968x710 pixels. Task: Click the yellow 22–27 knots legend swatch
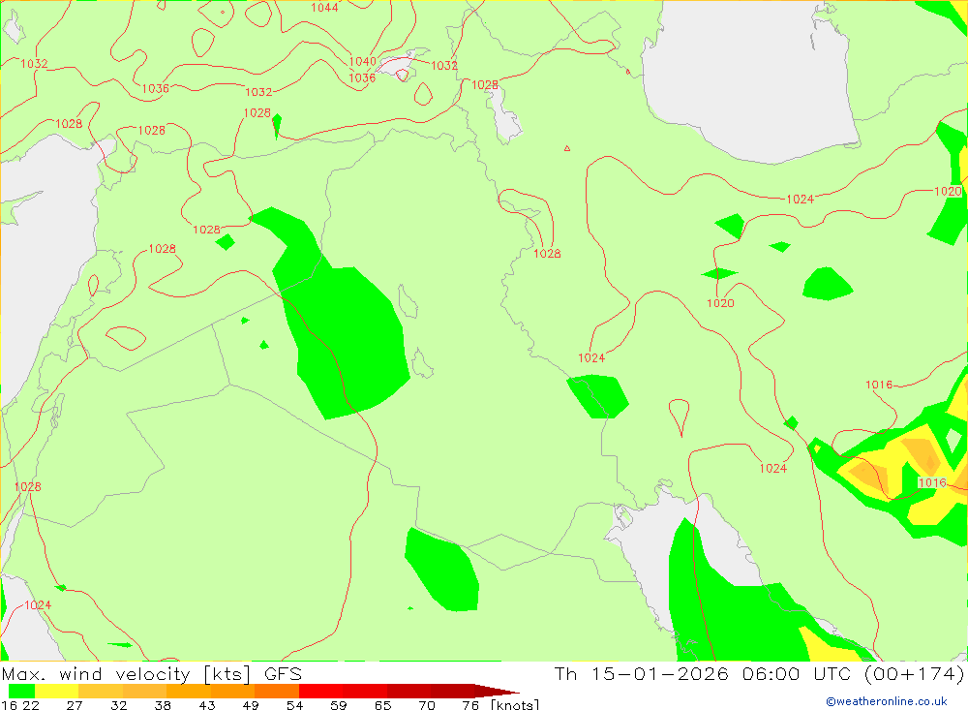click(x=56, y=691)
